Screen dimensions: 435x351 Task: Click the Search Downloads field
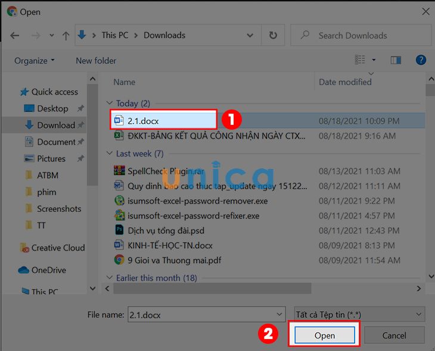point(361,35)
